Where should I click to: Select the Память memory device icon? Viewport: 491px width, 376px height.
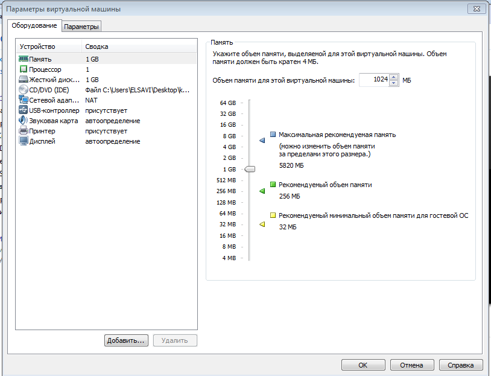click(x=24, y=59)
